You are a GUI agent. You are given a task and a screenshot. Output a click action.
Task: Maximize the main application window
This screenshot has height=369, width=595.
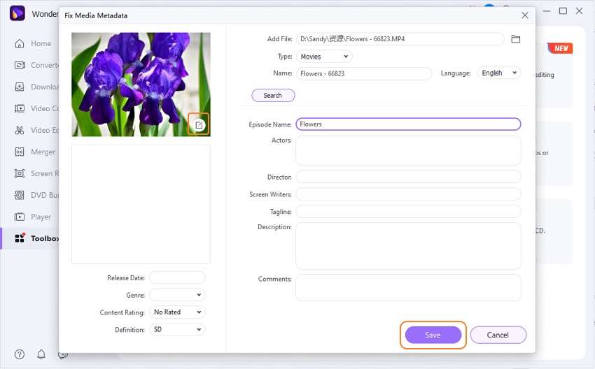563,11
